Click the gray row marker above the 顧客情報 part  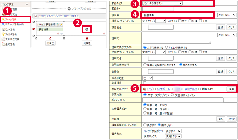coord(34,22)
